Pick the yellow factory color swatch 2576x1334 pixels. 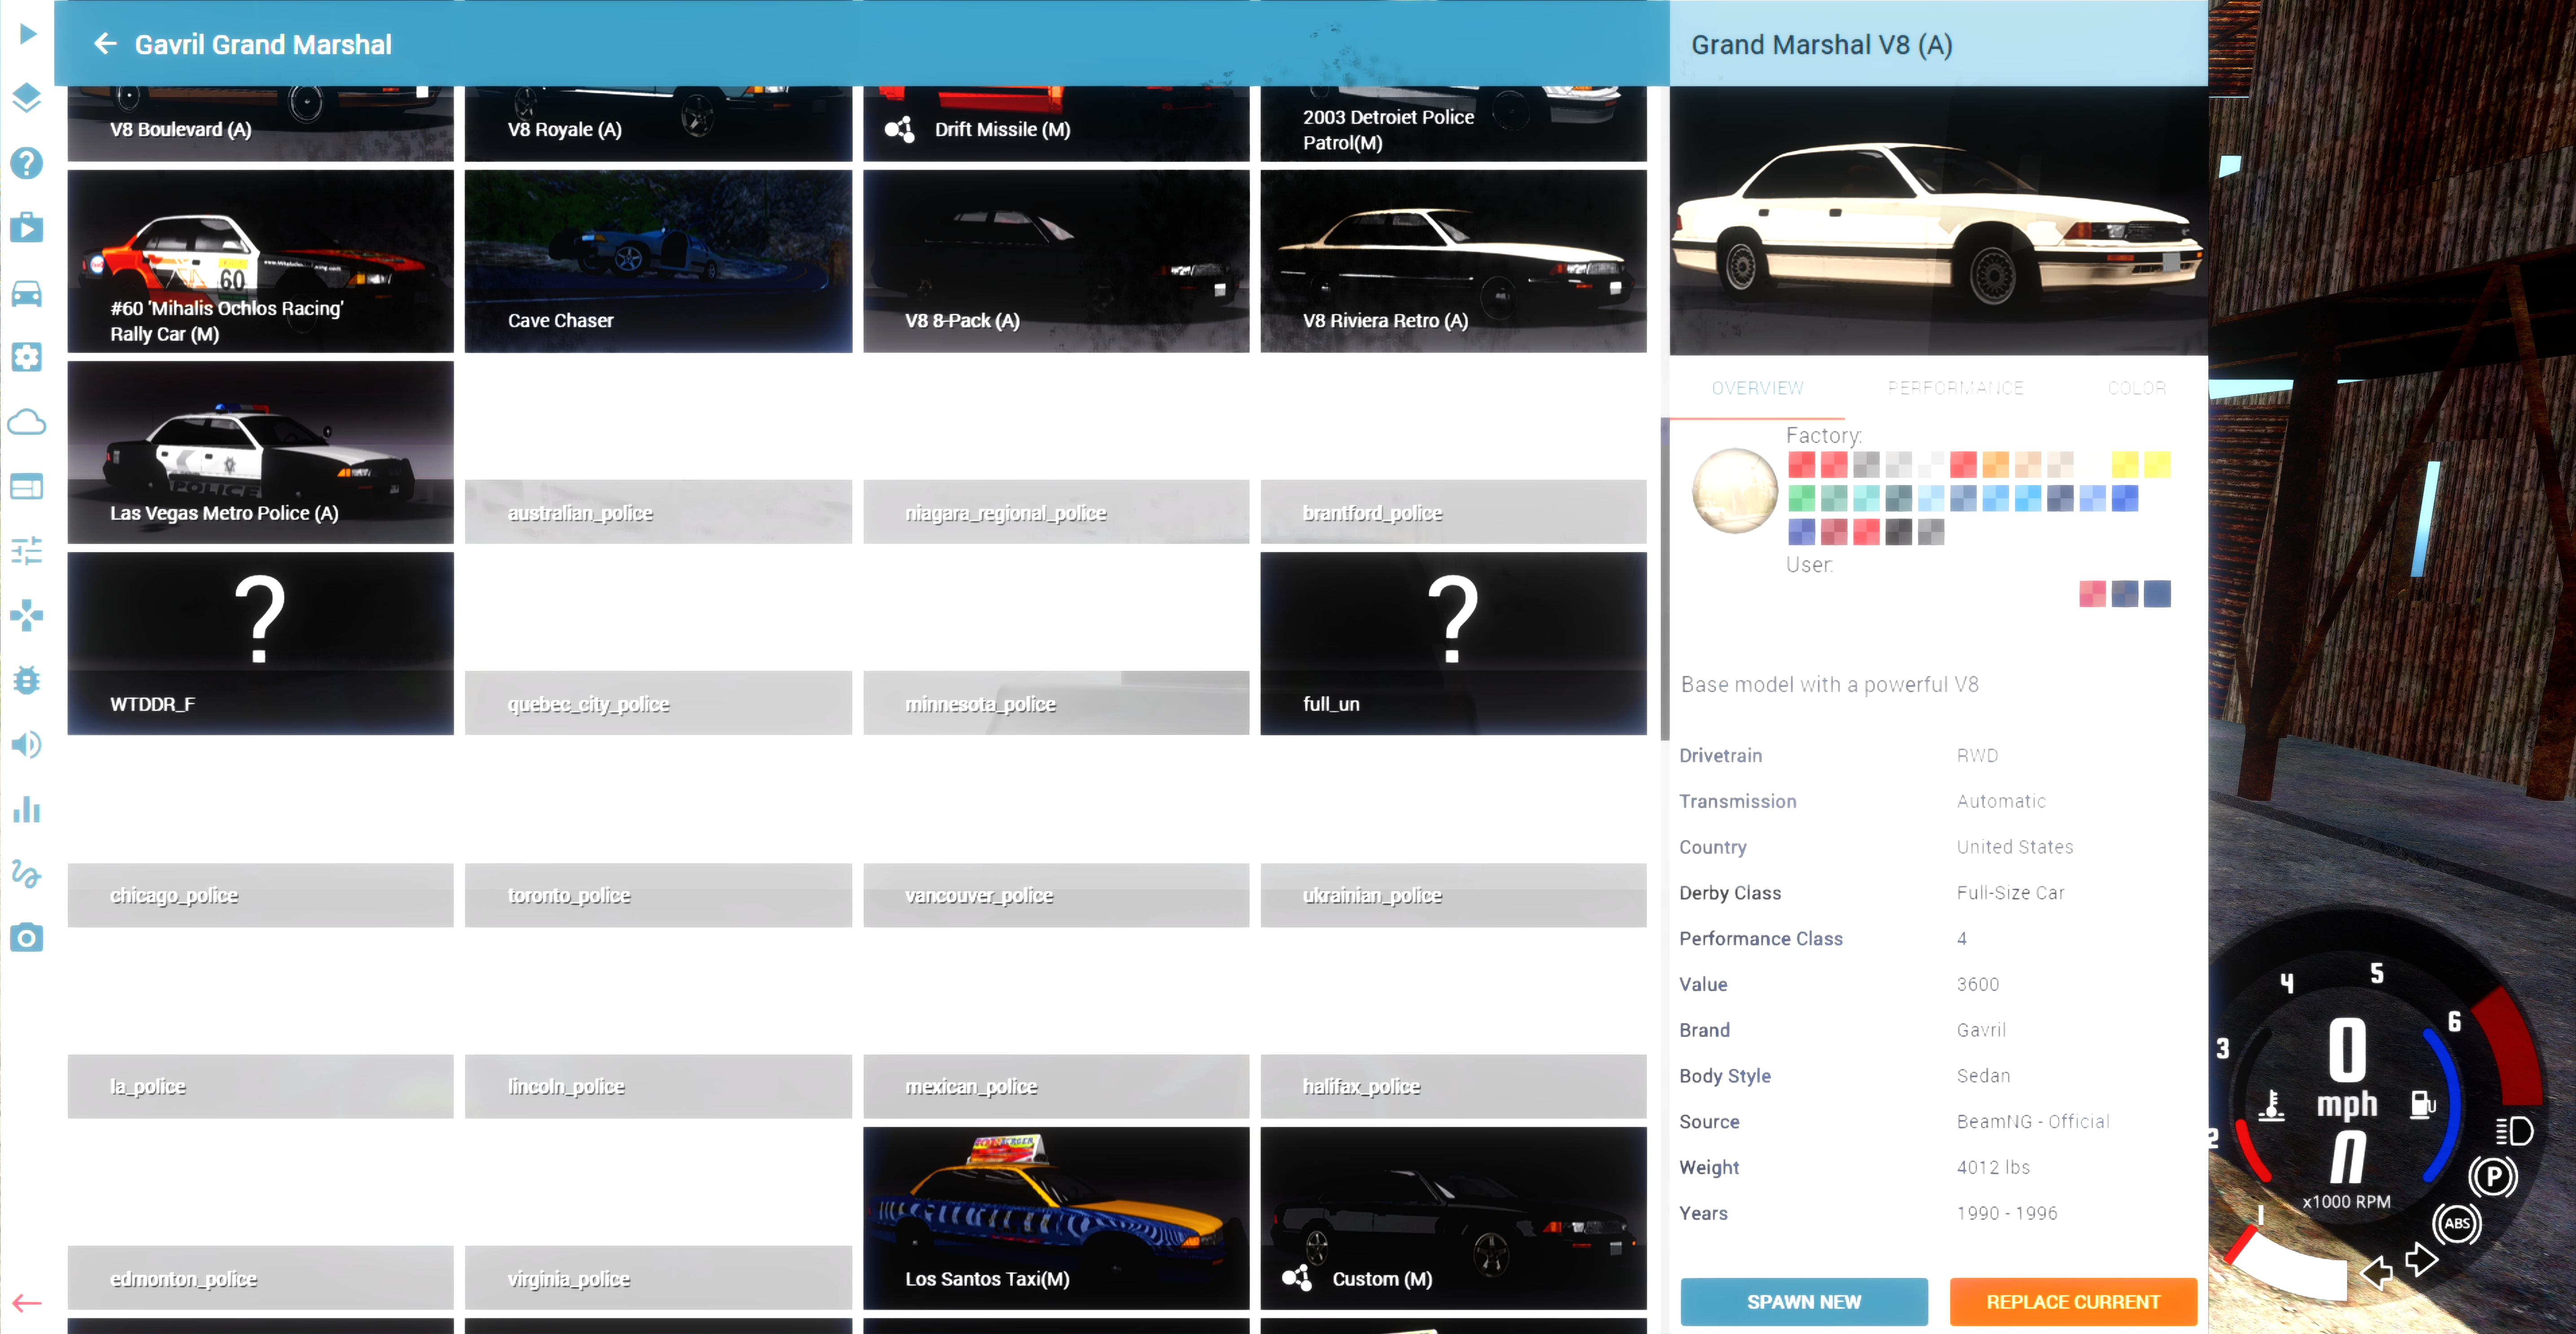(2125, 464)
